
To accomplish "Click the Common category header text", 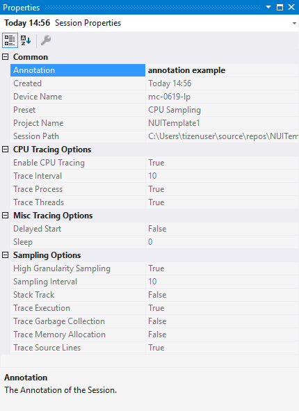I will coord(31,57).
